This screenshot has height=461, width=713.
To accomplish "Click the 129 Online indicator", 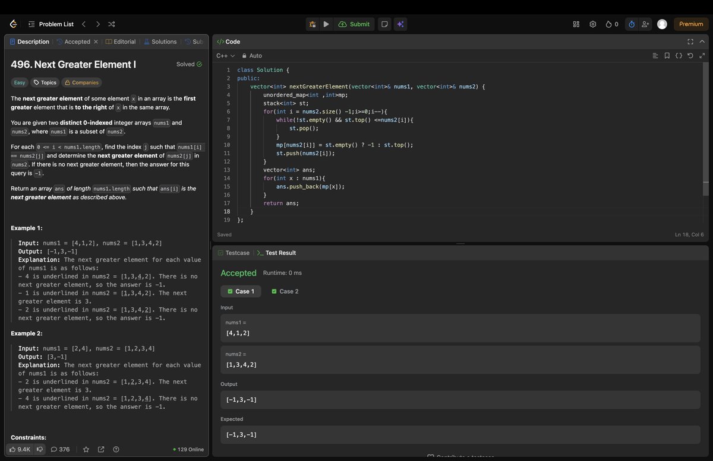I will coord(188,449).
